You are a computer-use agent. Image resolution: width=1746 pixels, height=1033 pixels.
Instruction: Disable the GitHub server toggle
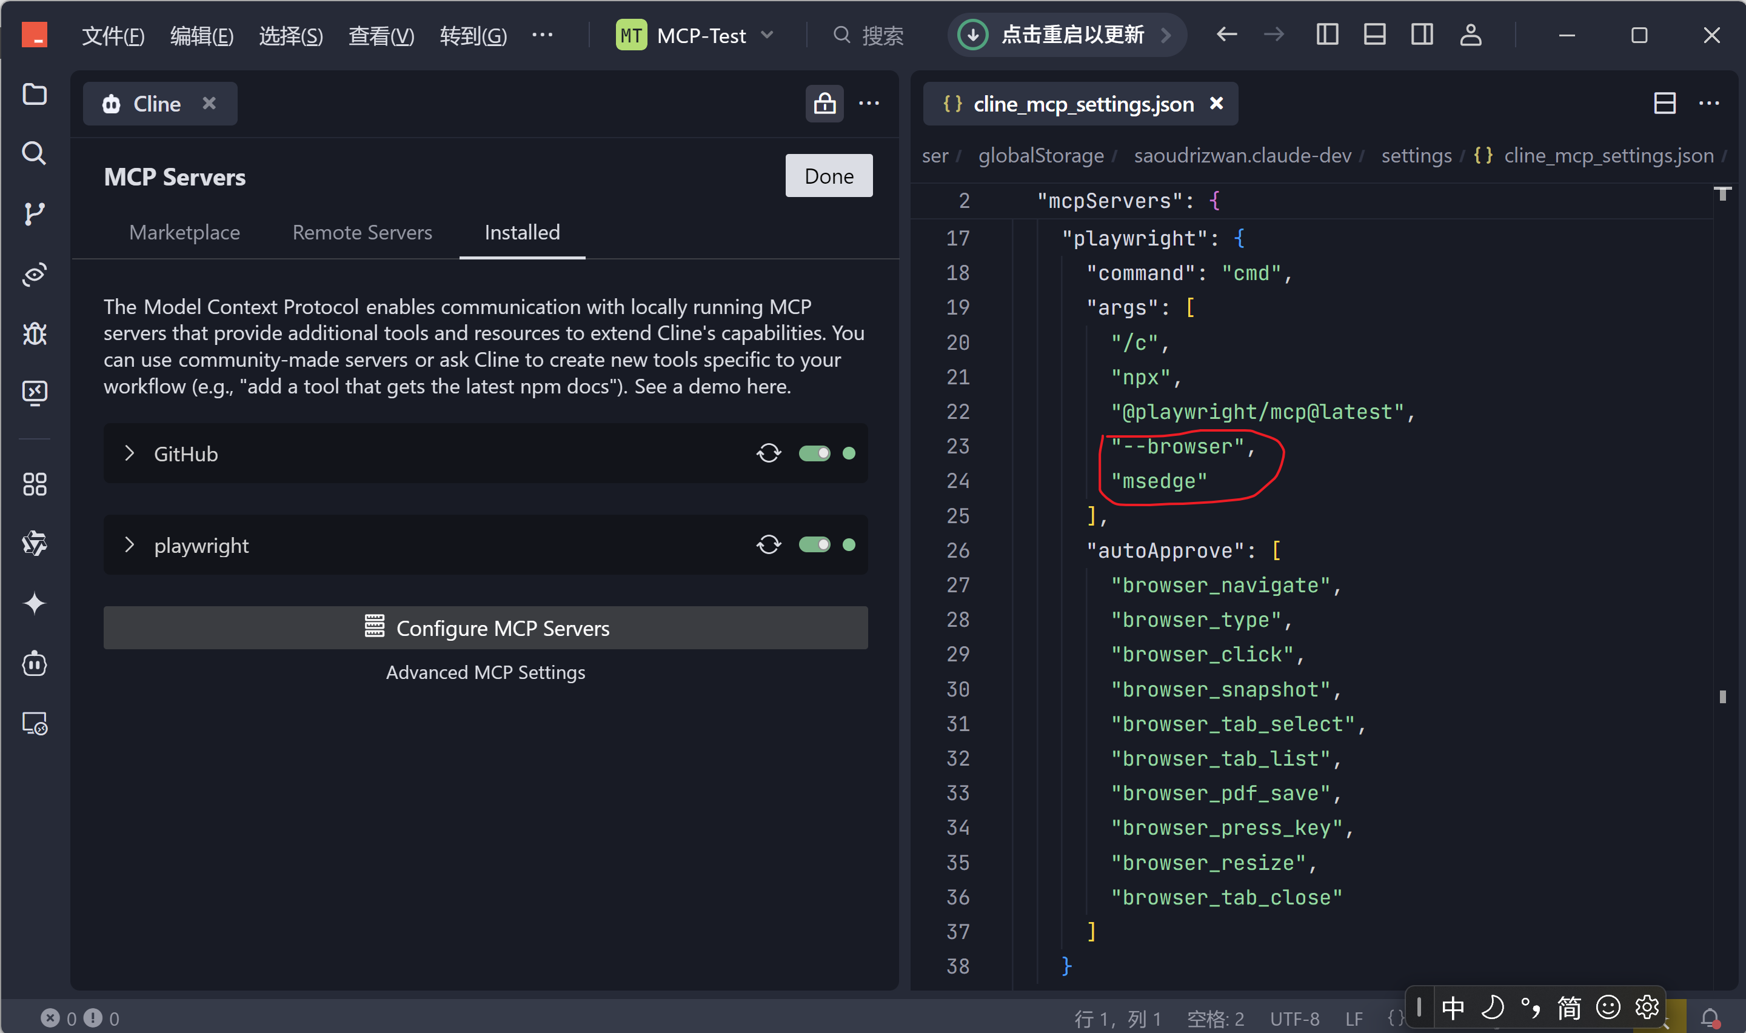click(814, 453)
